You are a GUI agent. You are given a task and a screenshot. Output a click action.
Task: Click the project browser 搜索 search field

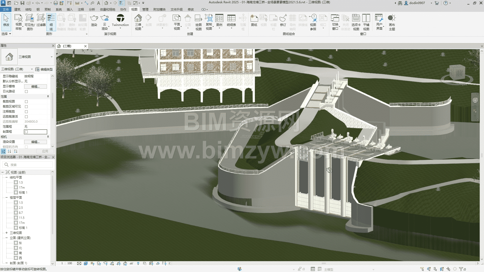30,165
